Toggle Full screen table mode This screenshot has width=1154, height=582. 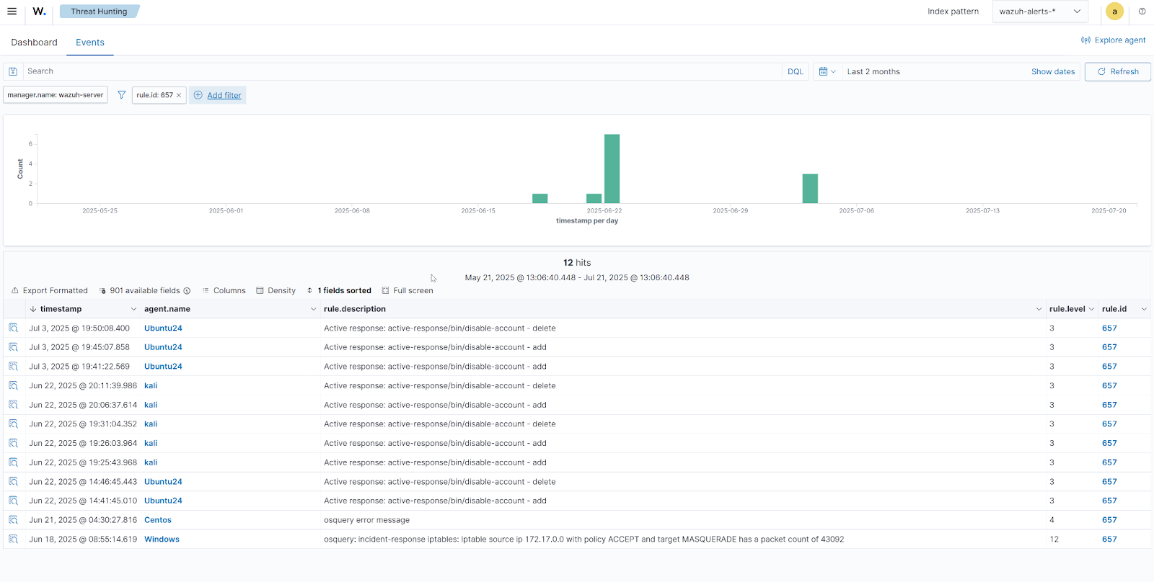click(x=408, y=290)
